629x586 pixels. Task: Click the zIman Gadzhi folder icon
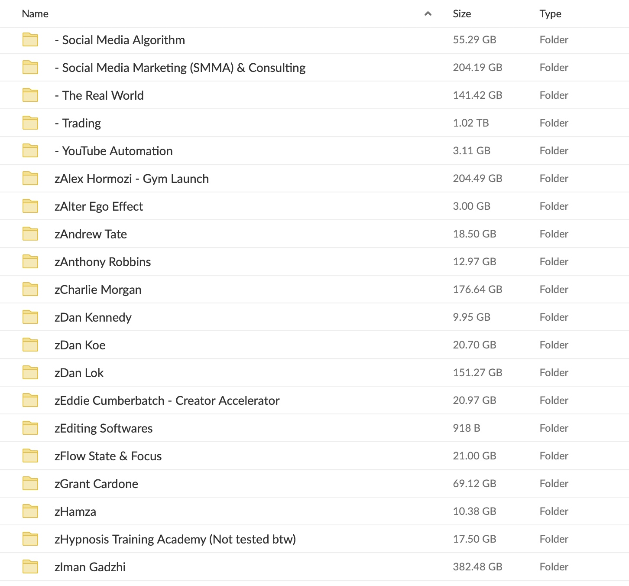tap(30, 566)
